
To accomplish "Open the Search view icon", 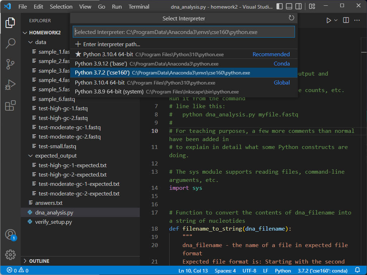I will pos(10,44).
